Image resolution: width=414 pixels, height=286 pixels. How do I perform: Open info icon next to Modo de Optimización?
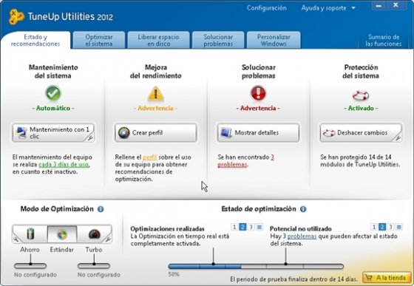101,209
